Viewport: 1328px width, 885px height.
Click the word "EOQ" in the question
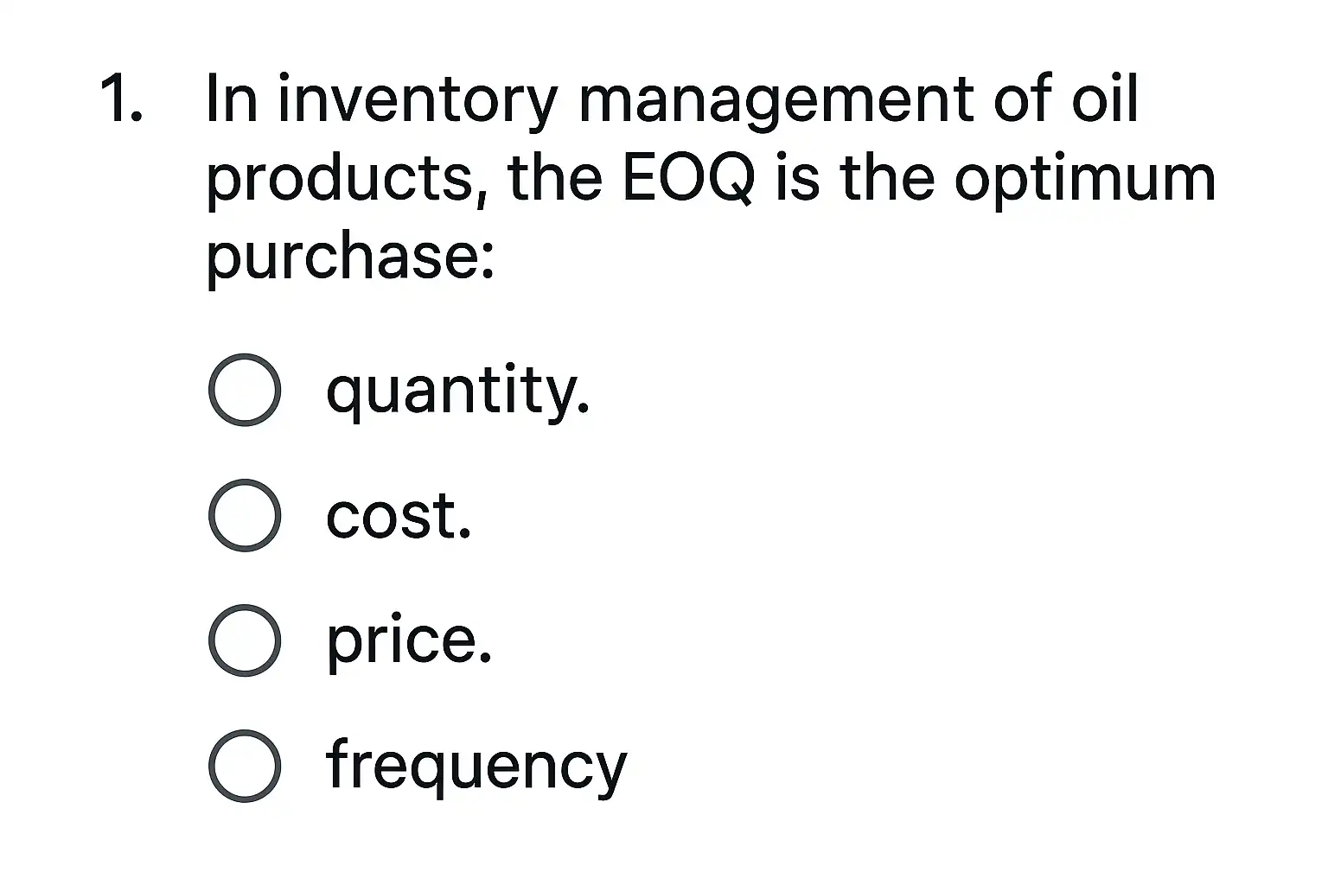(x=687, y=178)
